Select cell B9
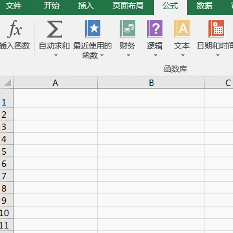Viewport: 233px width, 233px height. click(151, 200)
